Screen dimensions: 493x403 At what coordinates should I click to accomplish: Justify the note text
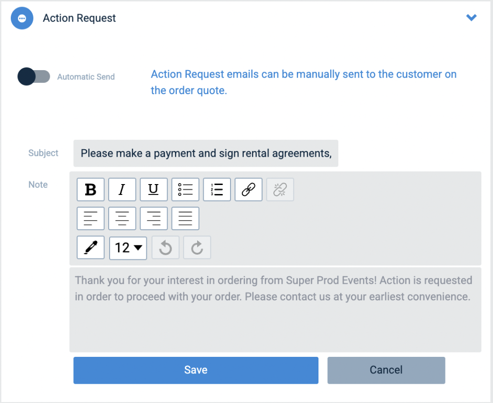tap(185, 218)
